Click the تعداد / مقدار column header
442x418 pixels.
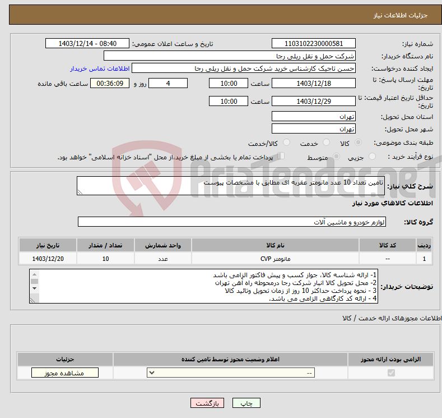(x=105, y=245)
